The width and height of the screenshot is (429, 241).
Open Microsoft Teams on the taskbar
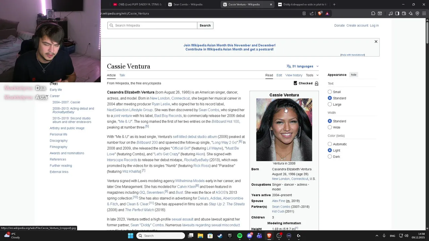click(x=259, y=236)
